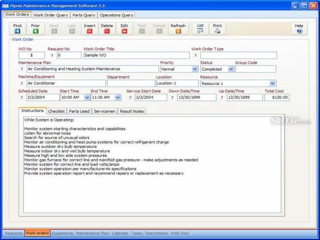Switch to Work Order Query tab
Screen dimensions: 320x240
click(x=51, y=15)
